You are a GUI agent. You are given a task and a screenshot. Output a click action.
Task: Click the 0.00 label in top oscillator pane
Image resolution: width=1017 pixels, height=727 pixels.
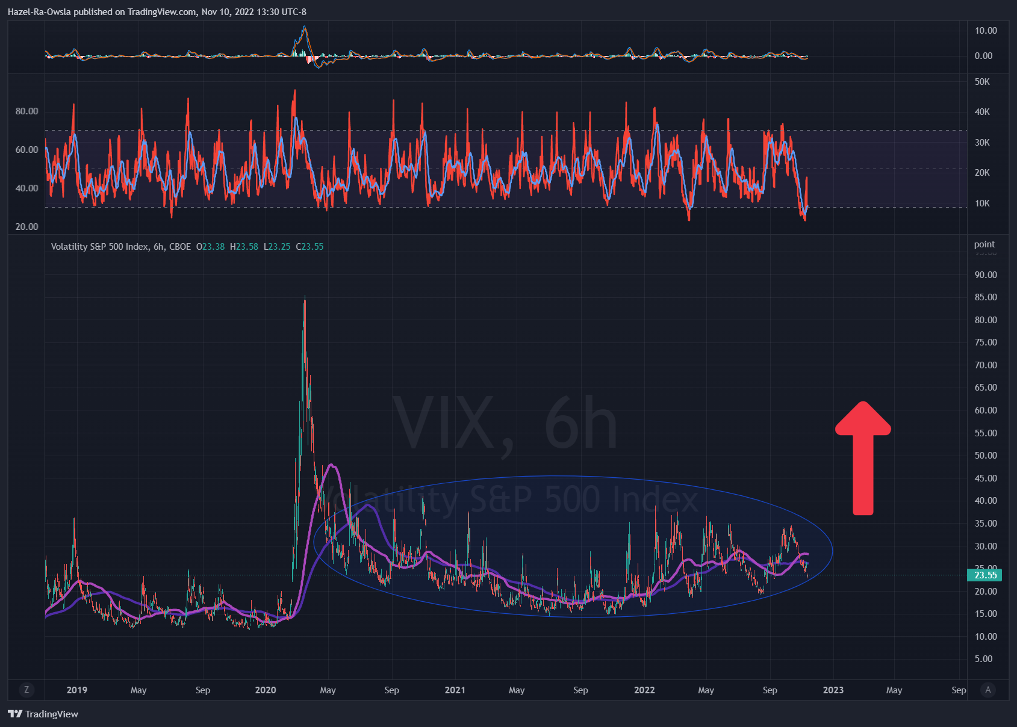pos(983,55)
